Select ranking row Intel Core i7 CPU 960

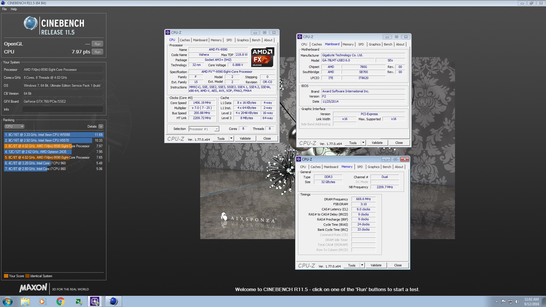point(54,163)
